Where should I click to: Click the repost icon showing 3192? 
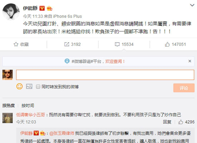pos(67,44)
